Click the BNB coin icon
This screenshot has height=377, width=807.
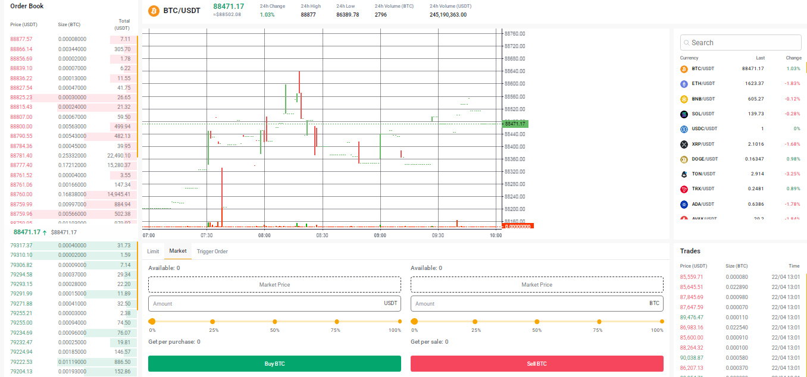tap(683, 99)
